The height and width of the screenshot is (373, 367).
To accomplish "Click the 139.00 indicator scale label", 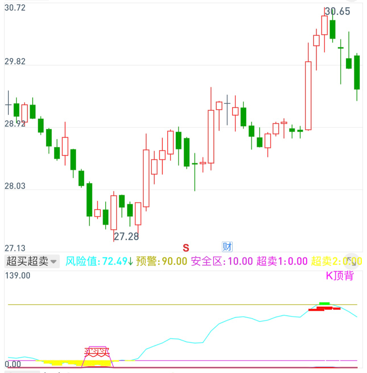I will [x=17, y=275].
